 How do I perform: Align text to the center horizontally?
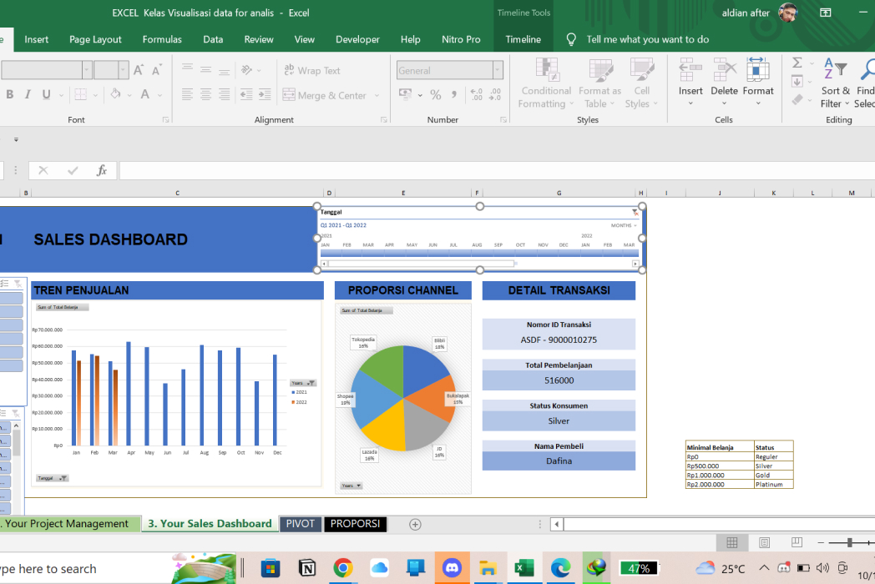pyautogui.click(x=206, y=95)
